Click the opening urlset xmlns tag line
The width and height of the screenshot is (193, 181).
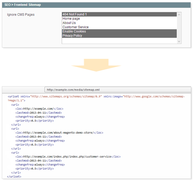tap(53, 97)
